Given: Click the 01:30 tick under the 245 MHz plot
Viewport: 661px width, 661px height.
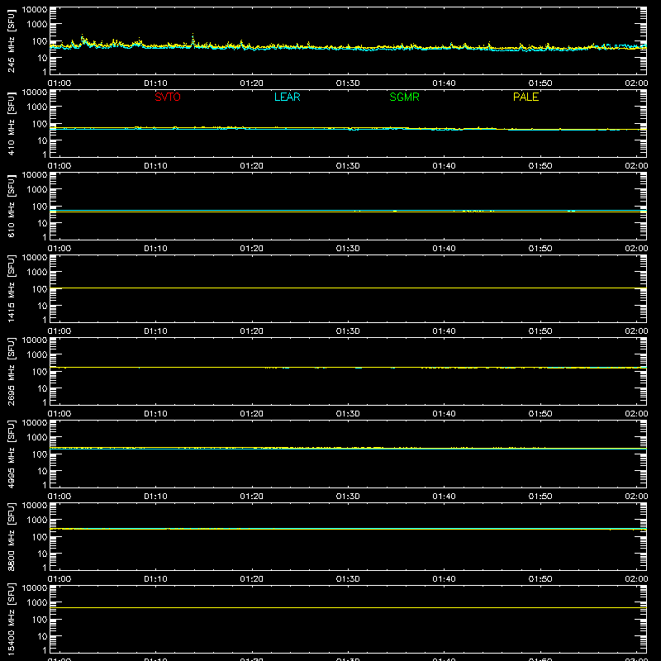Looking at the screenshot, I should [x=348, y=83].
